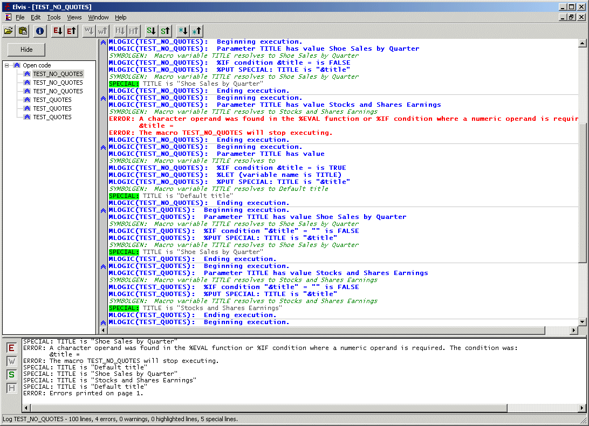
Task: Click log horizontal scrollbar right arrow
Action: coord(573,331)
